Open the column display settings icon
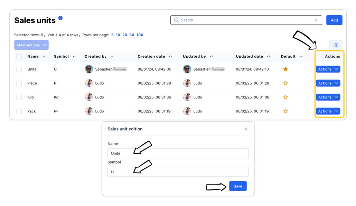 pos(335,45)
